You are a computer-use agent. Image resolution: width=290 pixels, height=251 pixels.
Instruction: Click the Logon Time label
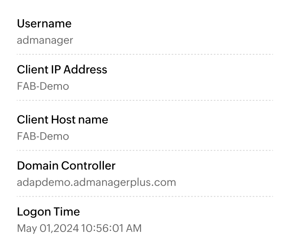click(x=48, y=212)
